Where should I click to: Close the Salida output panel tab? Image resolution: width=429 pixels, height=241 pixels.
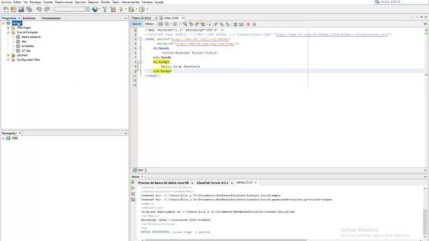point(142,177)
